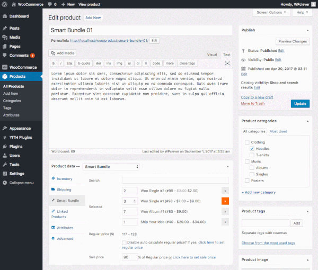Switch to the Visual editor tab
The height and width of the screenshot is (270, 318).
(x=212, y=55)
